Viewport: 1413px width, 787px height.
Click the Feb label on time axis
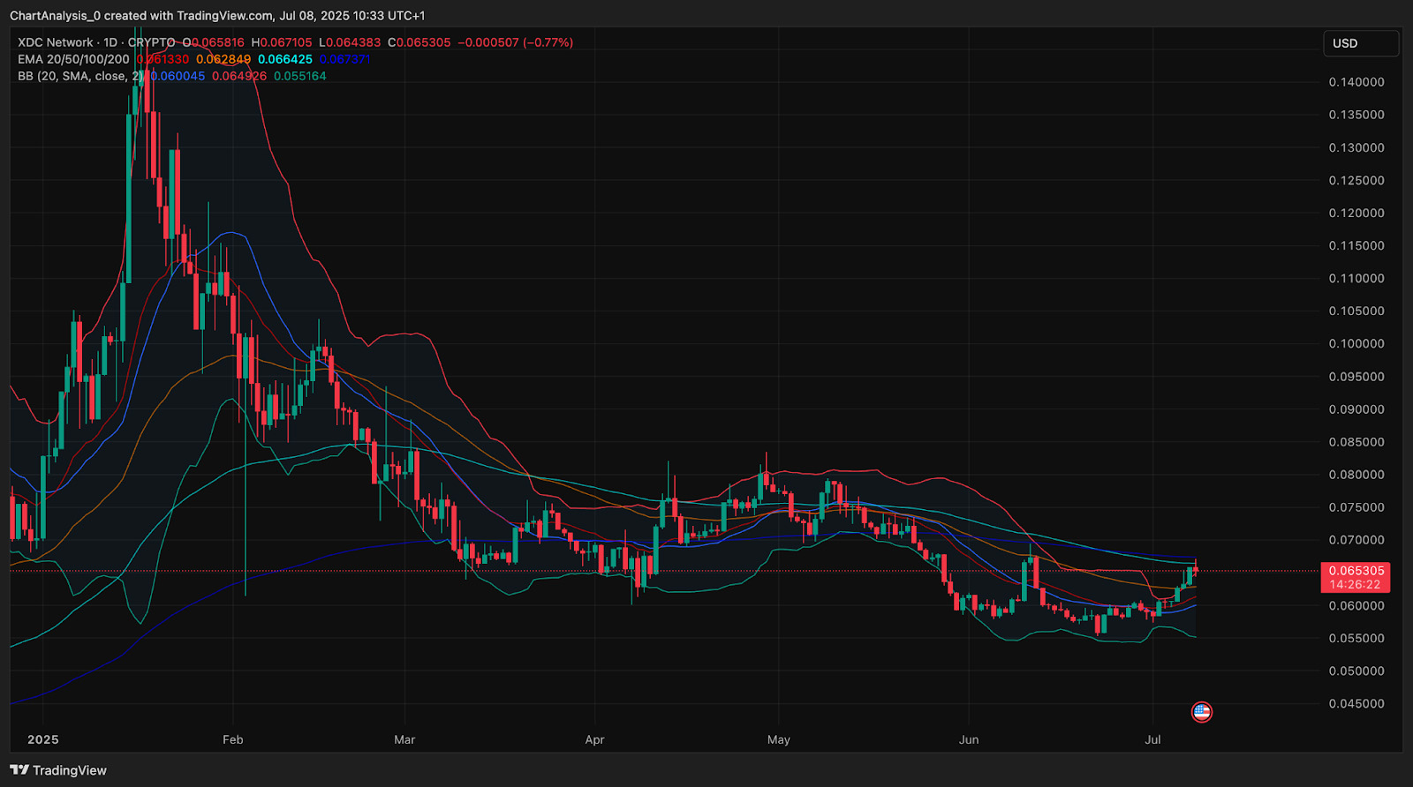[x=232, y=739]
